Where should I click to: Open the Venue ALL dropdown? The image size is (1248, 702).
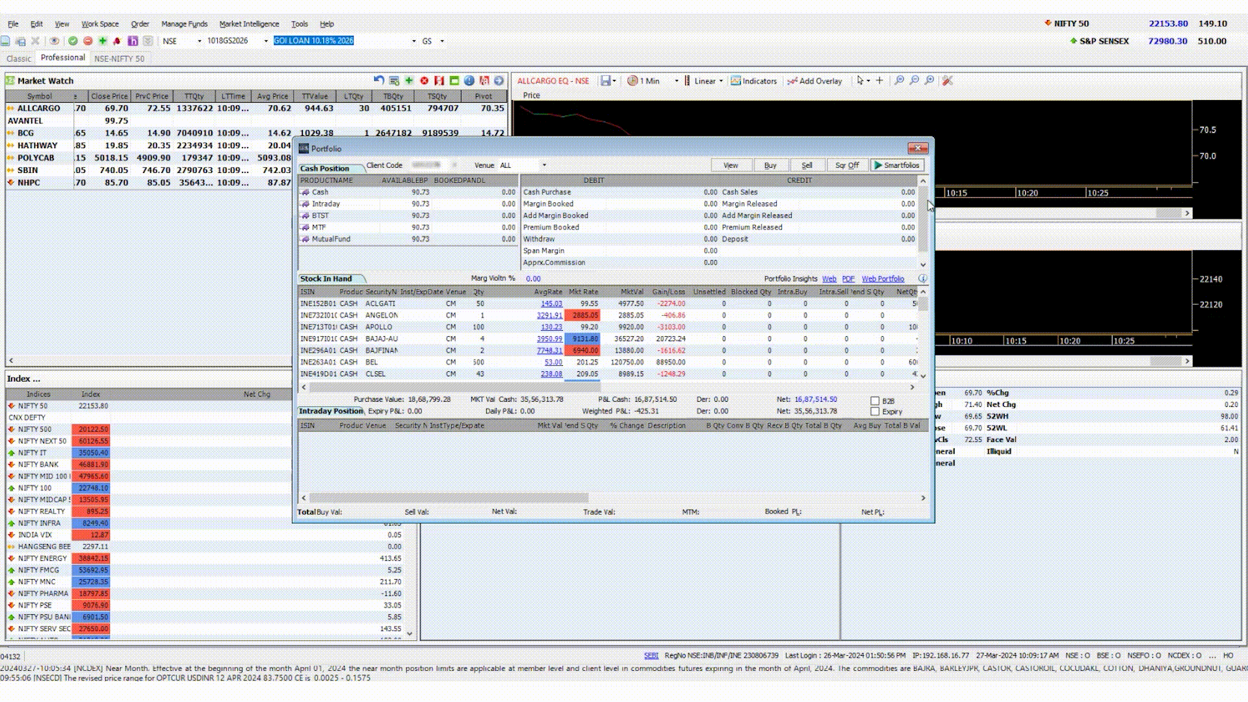coord(544,165)
